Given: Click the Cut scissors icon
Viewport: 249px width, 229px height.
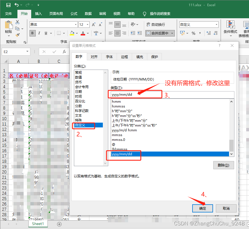Looking at the screenshot, I should 17,22.
